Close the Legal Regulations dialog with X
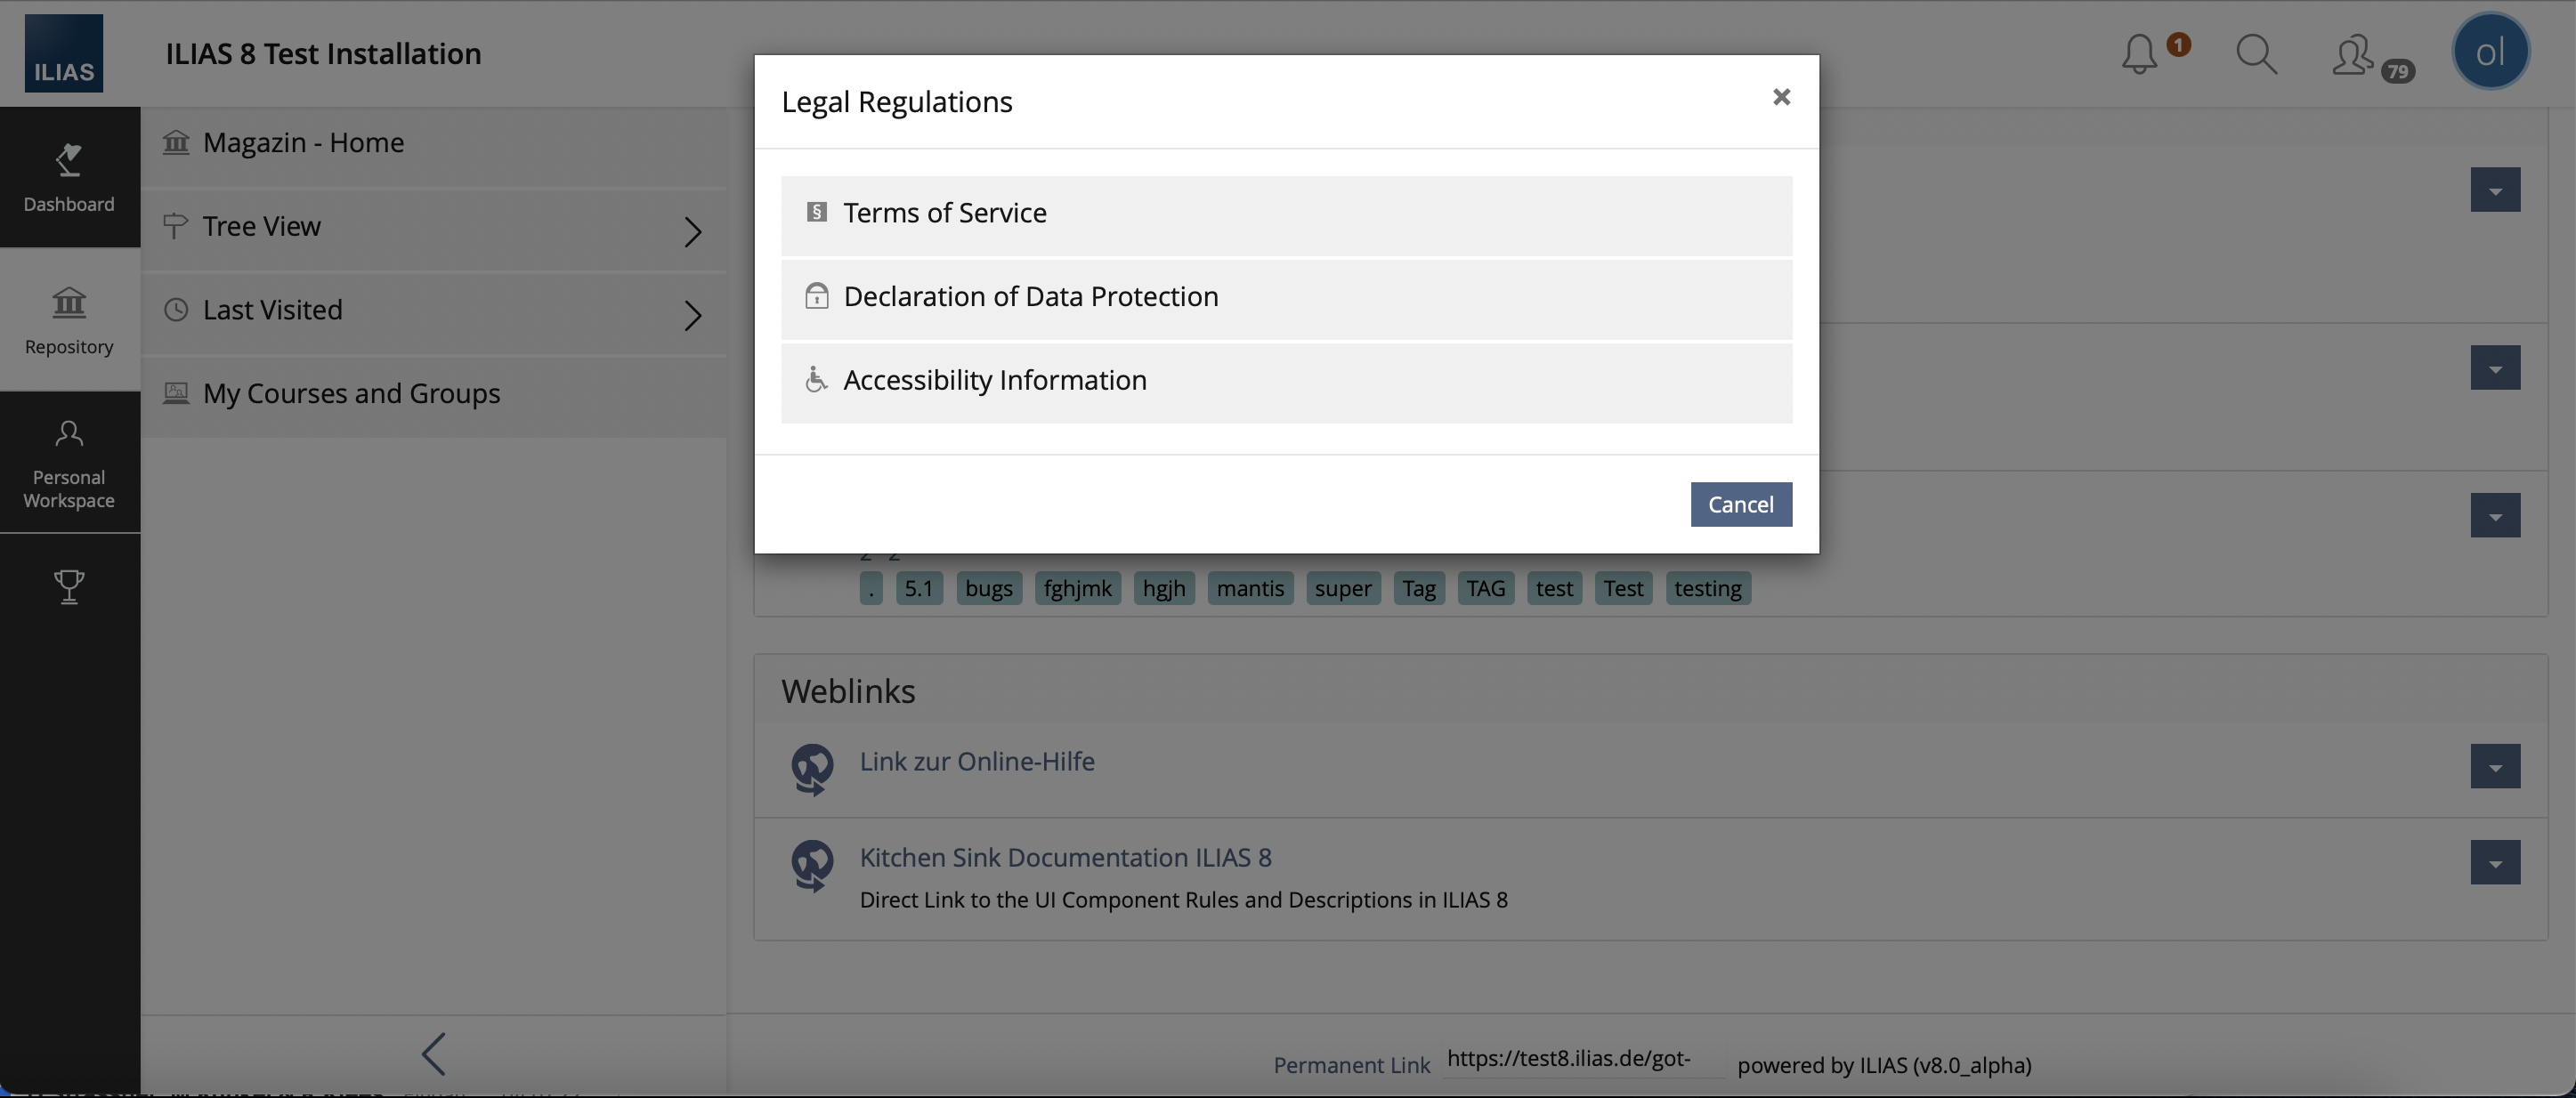 tap(1780, 98)
